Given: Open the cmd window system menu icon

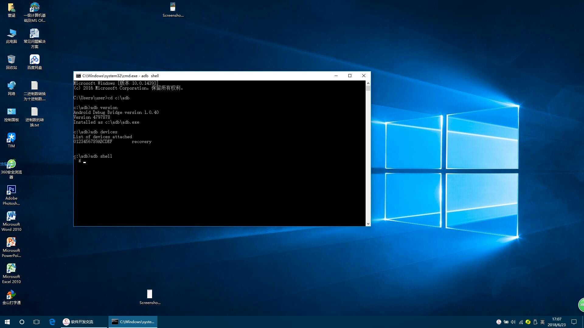Looking at the screenshot, I should pyautogui.click(x=78, y=76).
